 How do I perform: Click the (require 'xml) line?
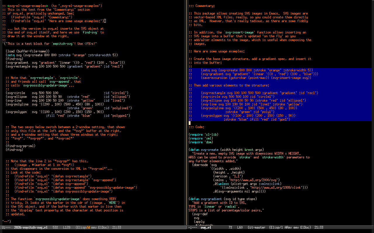click(x=201, y=138)
